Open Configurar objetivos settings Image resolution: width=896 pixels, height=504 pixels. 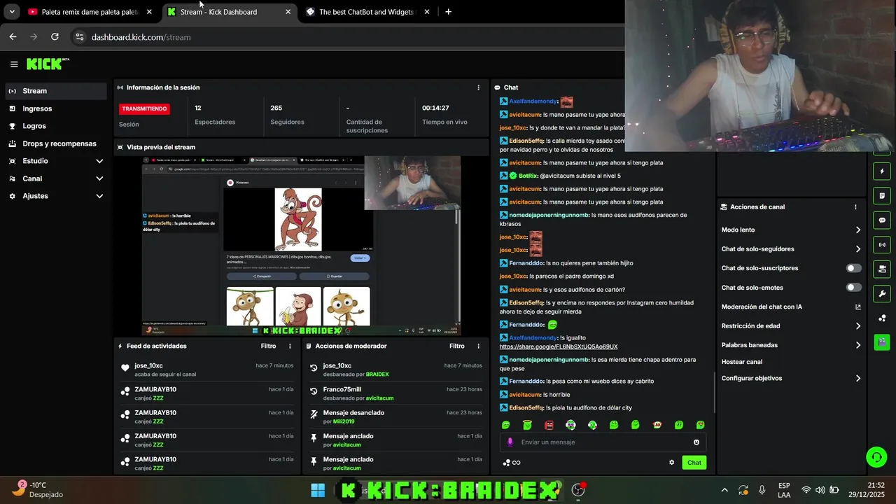[x=791, y=379]
